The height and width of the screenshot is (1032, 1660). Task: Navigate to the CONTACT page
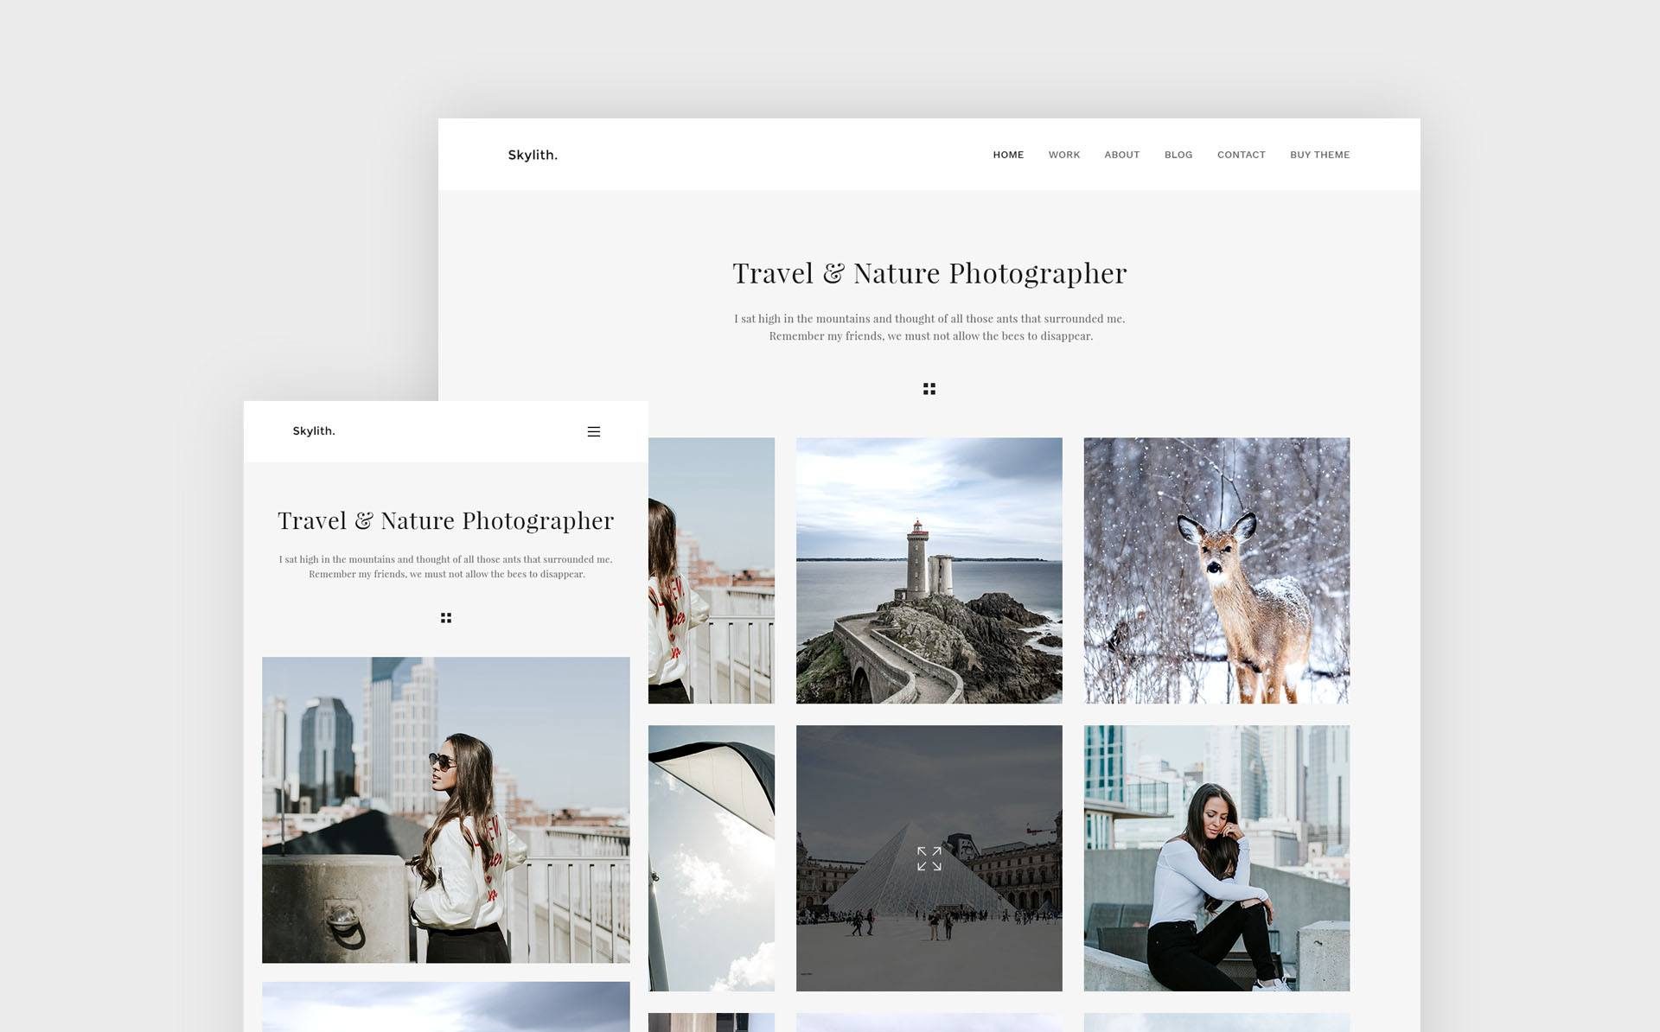point(1241,155)
